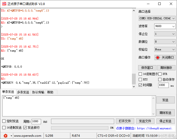Click the timestamp 15:18:40.964 log entry
Screen dimensions: 177x139
[x=20, y=19]
